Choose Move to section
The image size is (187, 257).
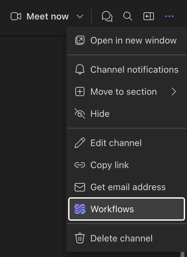coord(127,92)
